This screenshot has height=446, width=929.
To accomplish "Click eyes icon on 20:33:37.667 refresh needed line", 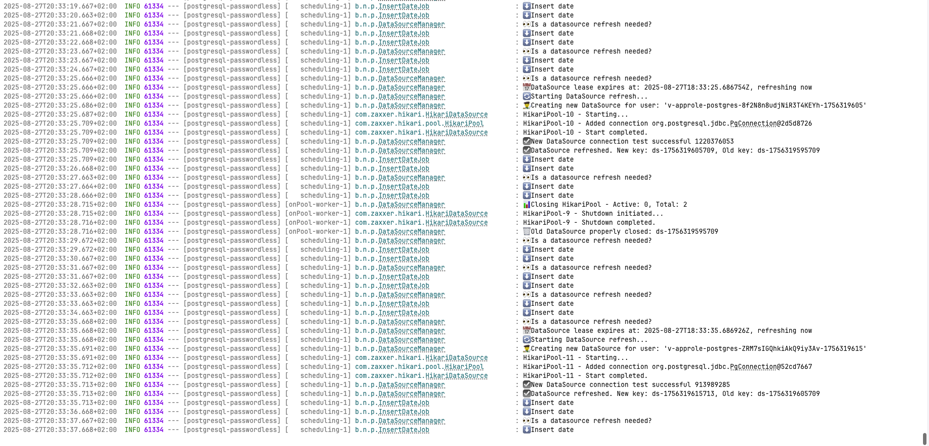I will (526, 420).
